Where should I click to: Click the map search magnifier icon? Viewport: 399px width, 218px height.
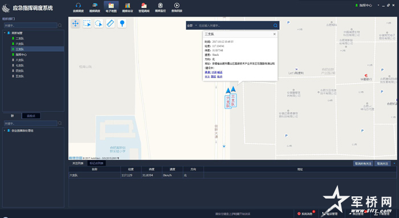click(x=275, y=26)
